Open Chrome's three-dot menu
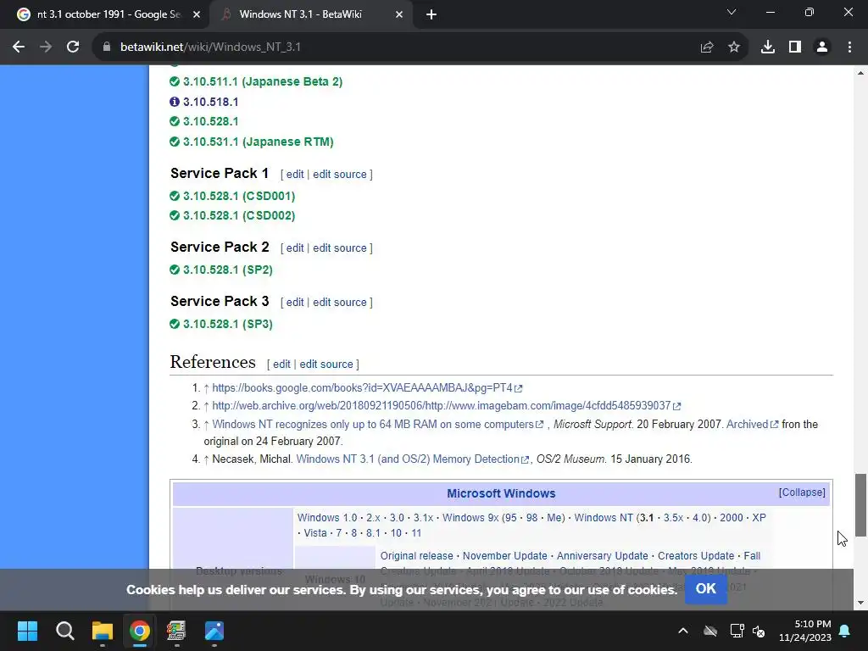This screenshot has width=868, height=651. pos(849,47)
